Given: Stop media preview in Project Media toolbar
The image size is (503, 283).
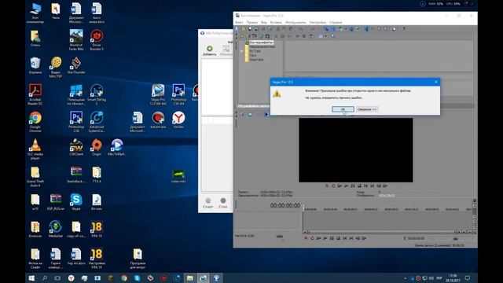Looking at the screenshot, I should pyautogui.click(x=304, y=36).
